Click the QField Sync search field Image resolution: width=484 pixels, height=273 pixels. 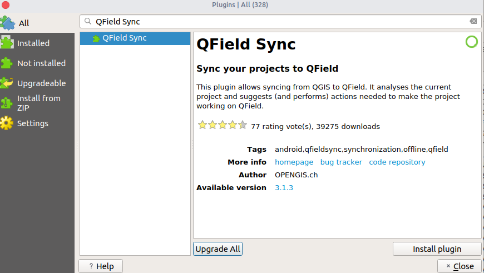(280, 21)
